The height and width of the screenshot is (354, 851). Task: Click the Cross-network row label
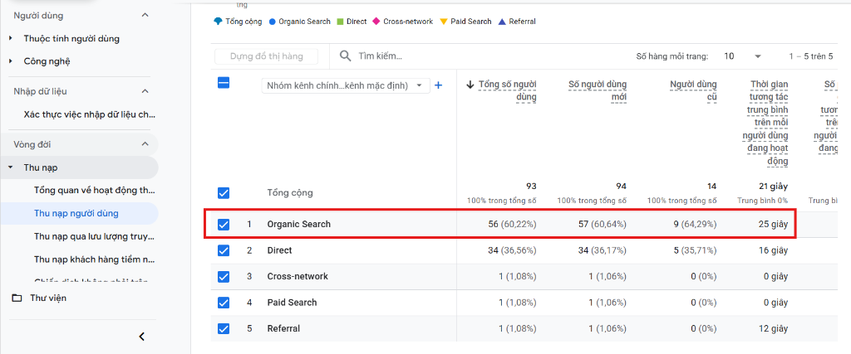click(298, 277)
